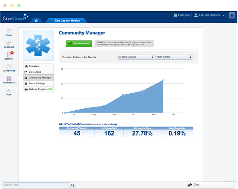Open Claudia Amorin user menu
Image resolution: width=238 pixels, height=189 pixels.
[x=209, y=15]
